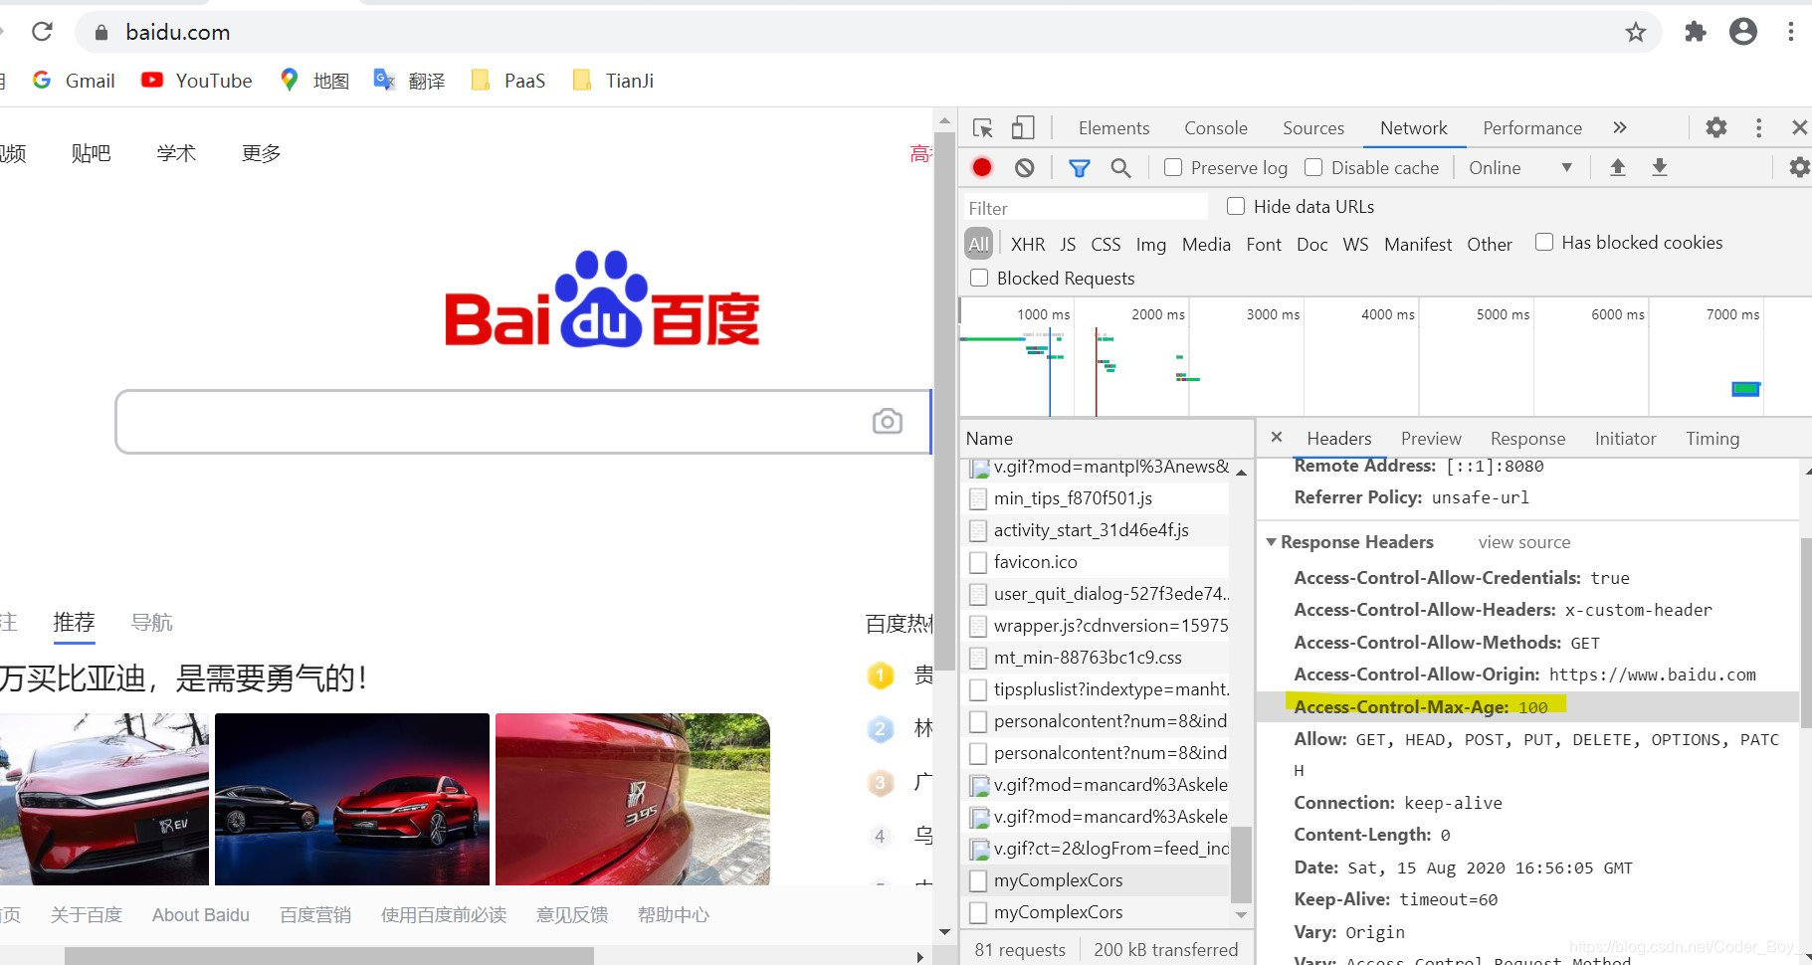Open the Gmail bookmark
Image resolution: width=1812 pixels, height=965 pixels.
(x=74, y=81)
